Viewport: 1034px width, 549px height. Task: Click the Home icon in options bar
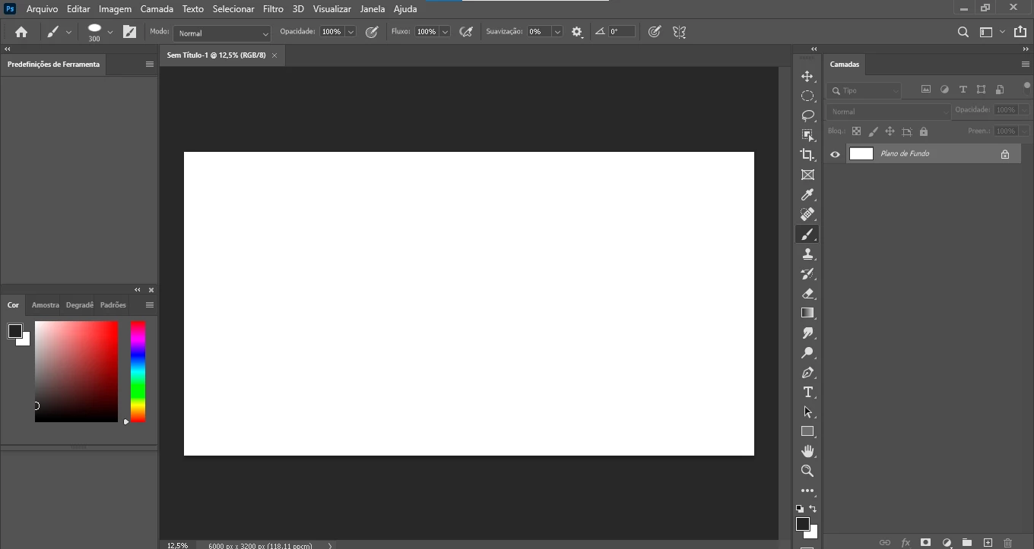pos(21,32)
